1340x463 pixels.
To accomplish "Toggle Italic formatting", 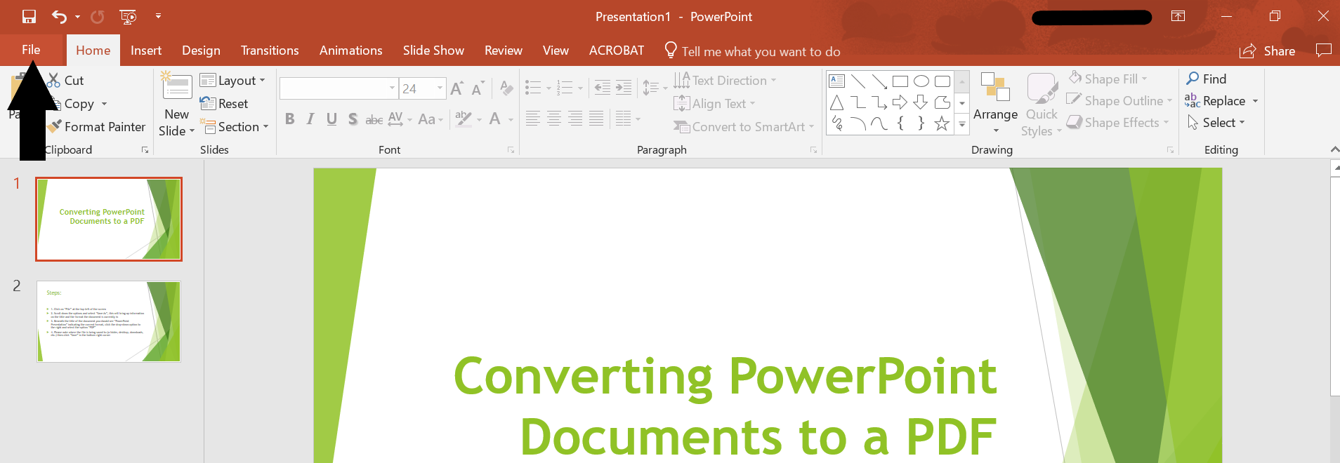I will tap(310, 119).
